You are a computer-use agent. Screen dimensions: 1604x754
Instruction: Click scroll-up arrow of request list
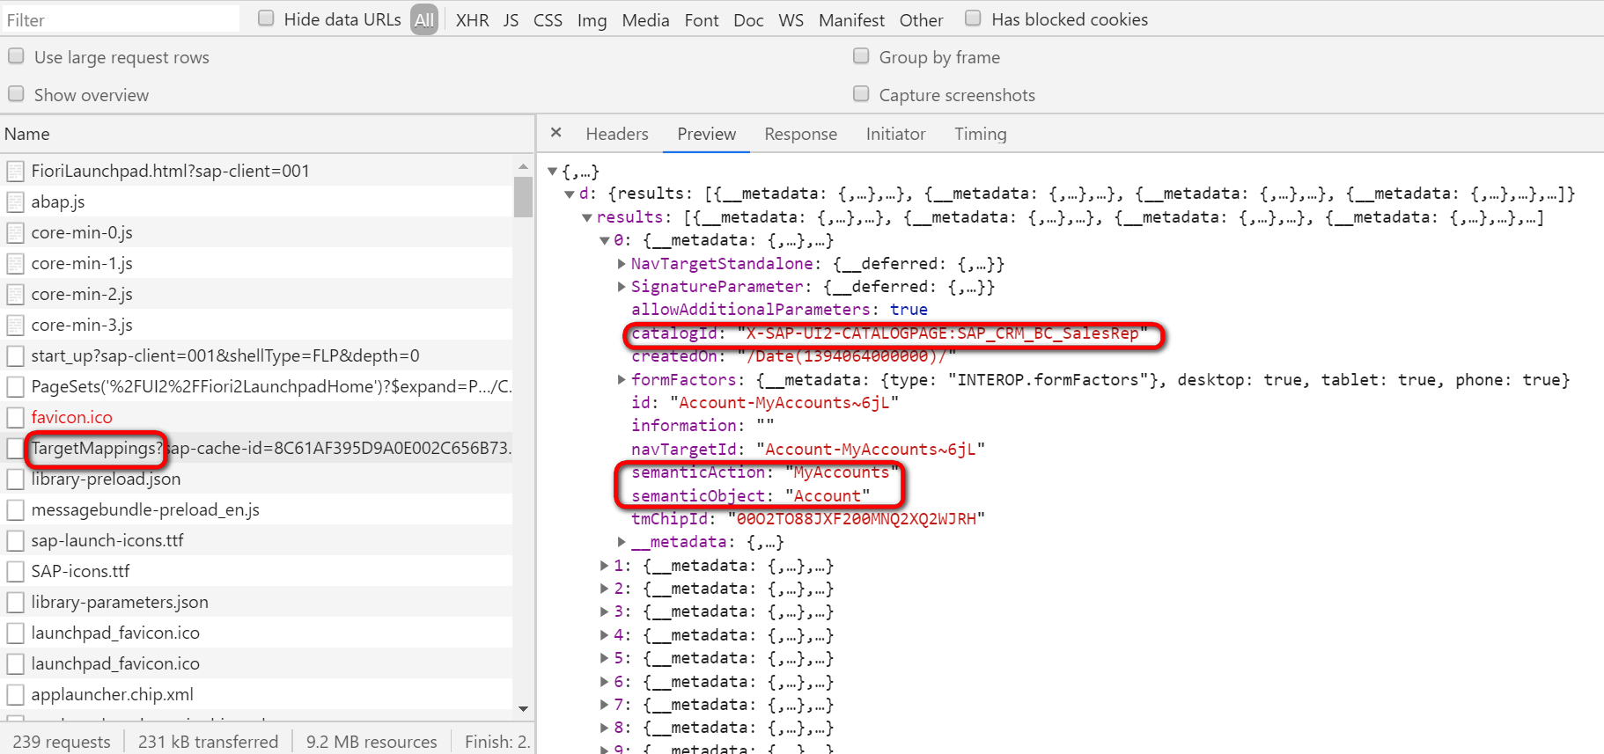coord(523,165)
